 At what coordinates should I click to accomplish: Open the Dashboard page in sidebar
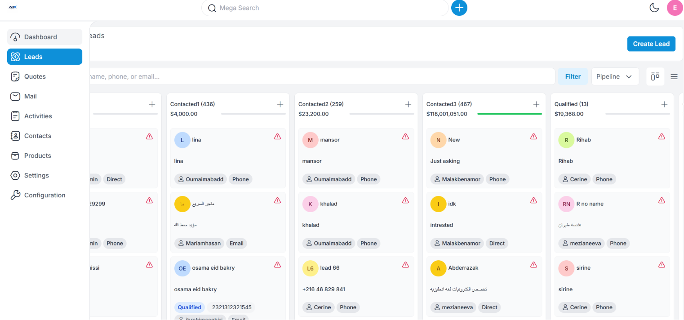coord(44,37)
